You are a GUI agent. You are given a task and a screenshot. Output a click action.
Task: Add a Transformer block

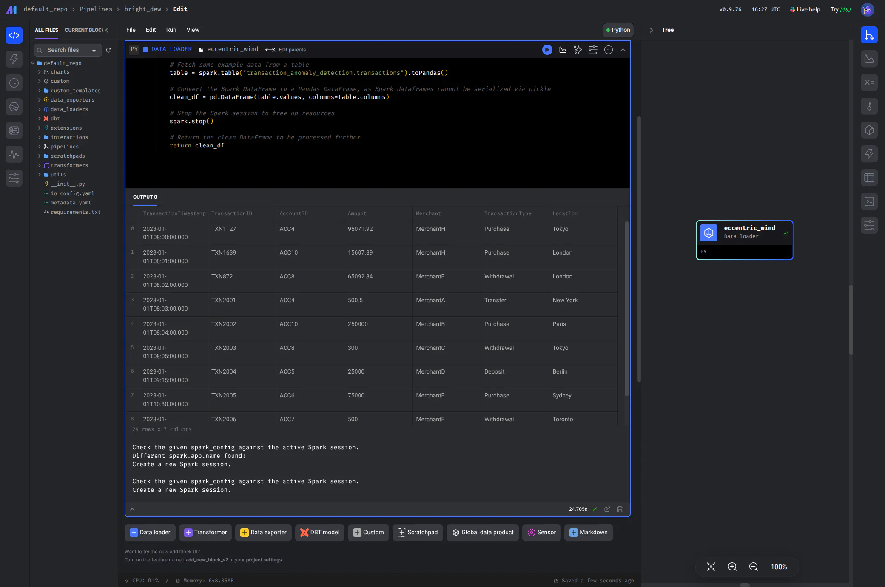(205, 532)
